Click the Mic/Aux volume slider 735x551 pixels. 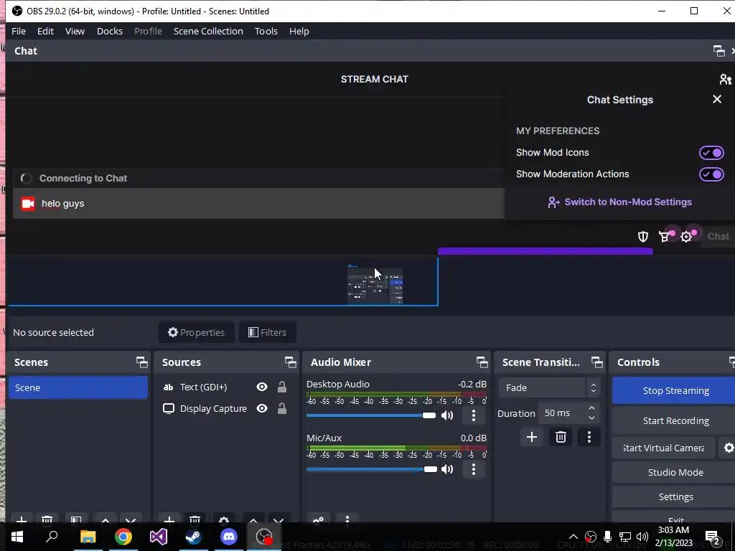pos(371,469)
